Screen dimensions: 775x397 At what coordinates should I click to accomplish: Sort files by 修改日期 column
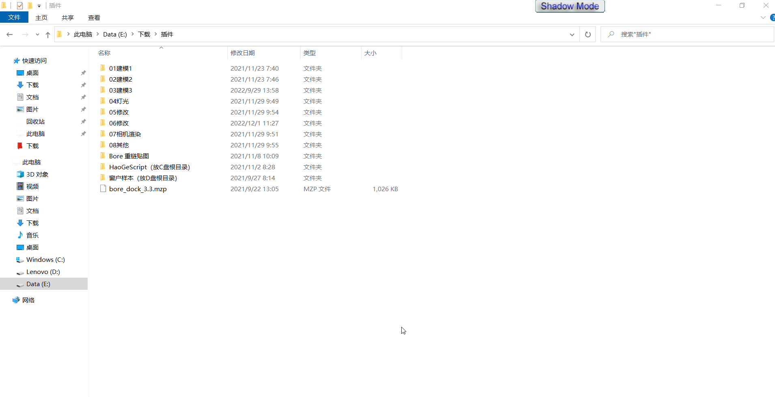243,53
